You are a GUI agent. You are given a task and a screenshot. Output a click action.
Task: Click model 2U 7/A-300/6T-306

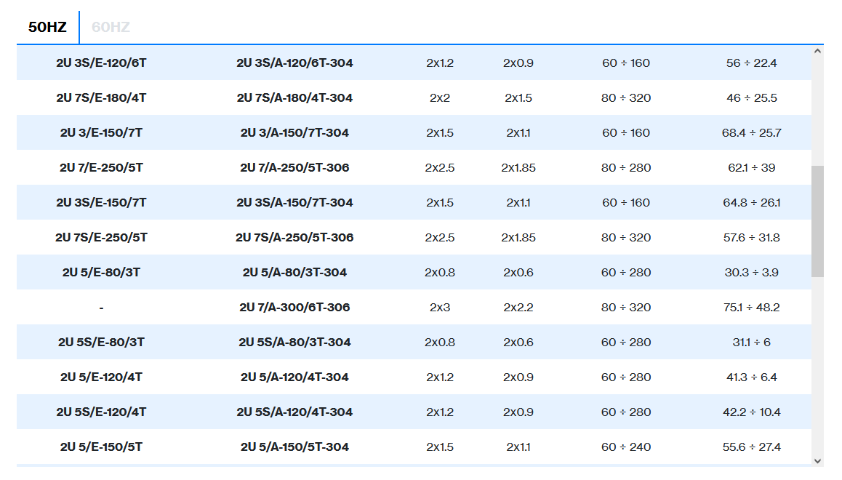click(x=294, y=308)
